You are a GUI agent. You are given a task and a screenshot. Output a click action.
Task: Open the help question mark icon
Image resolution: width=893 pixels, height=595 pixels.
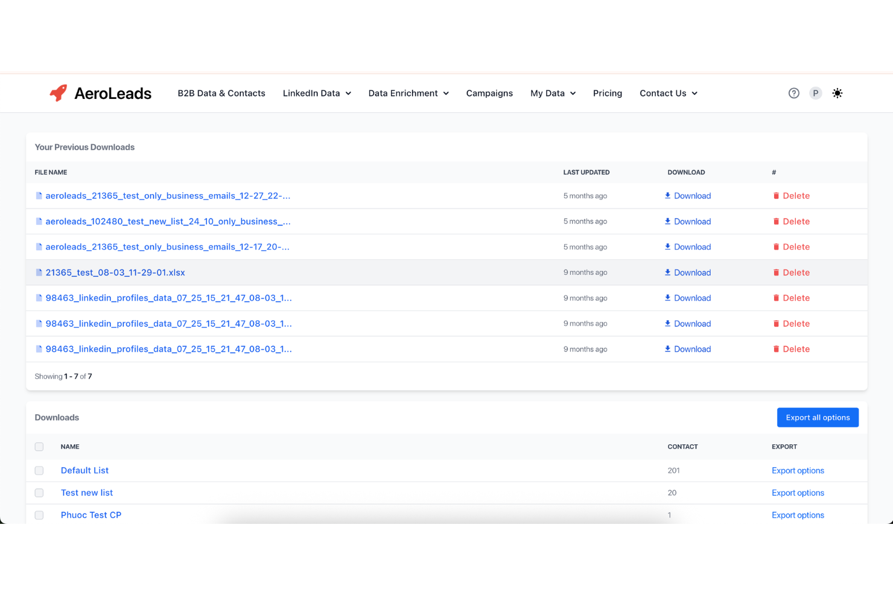(x=793, y=93)
